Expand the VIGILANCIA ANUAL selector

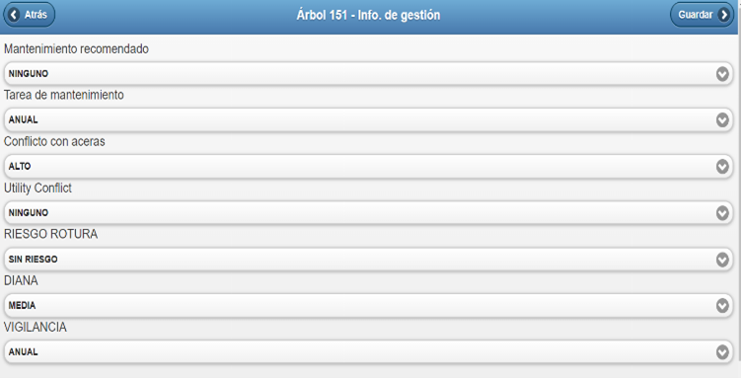(368, 352)
